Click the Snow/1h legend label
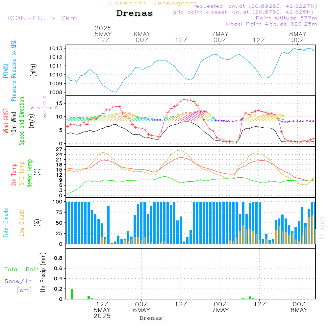The height and width of the screenshot is (329, 329). (x=18, y=281)
